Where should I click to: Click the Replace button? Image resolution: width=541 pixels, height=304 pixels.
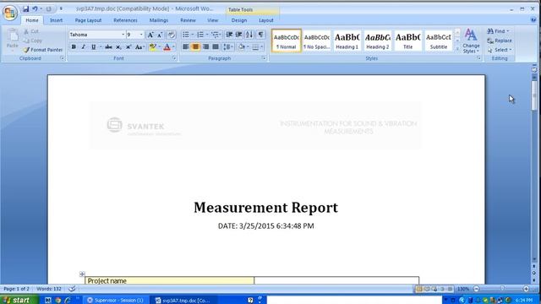click(500, 41)
